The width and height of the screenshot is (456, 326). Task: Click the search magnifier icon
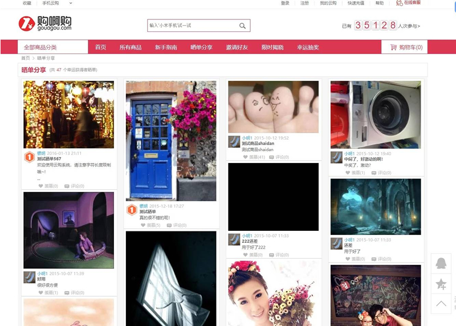coord(242,26)
